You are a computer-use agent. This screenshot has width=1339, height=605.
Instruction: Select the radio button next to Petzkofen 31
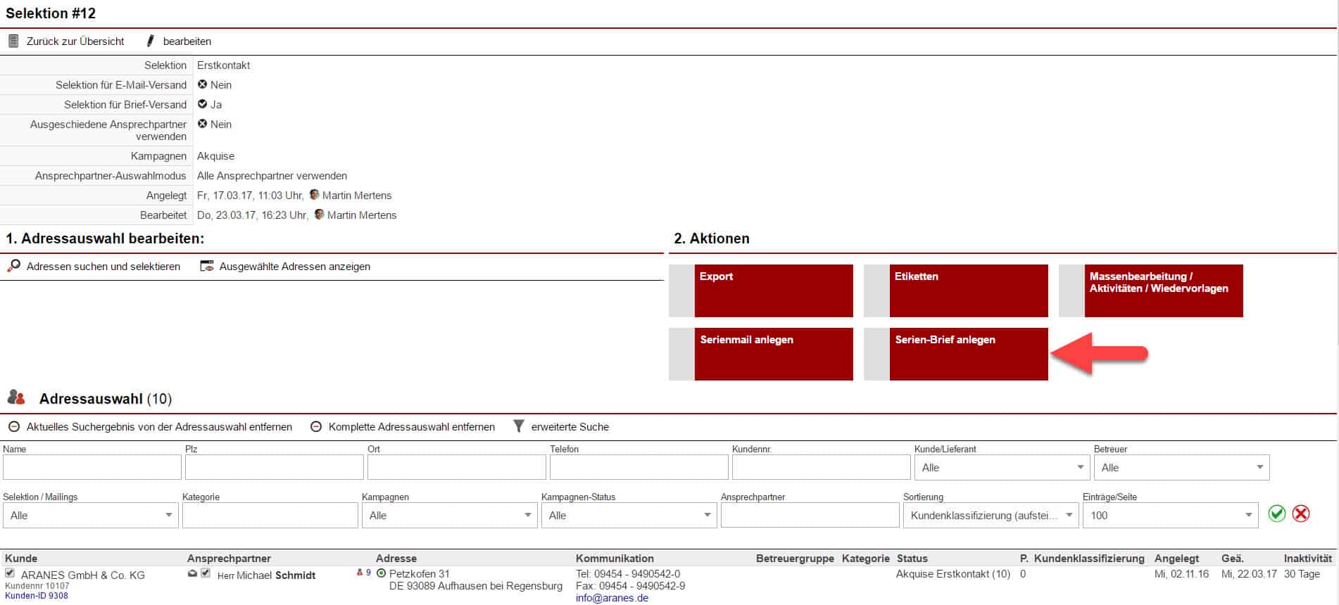(x=382, y=573)
